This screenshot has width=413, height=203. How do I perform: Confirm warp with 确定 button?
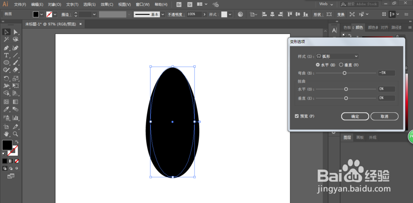coord(355,116)
